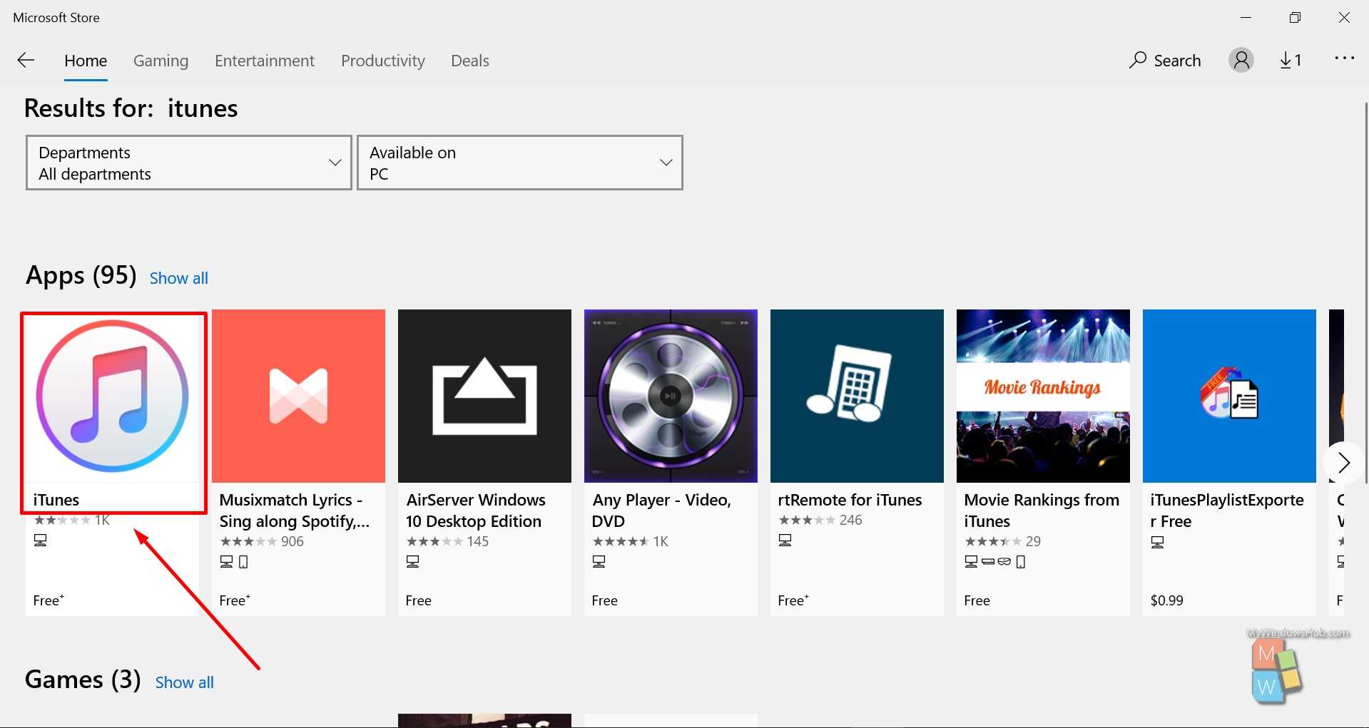The height and width of the screenshot is (728, 1369).
Task: Select the Any Player app tile
Action: coord(671,396)
